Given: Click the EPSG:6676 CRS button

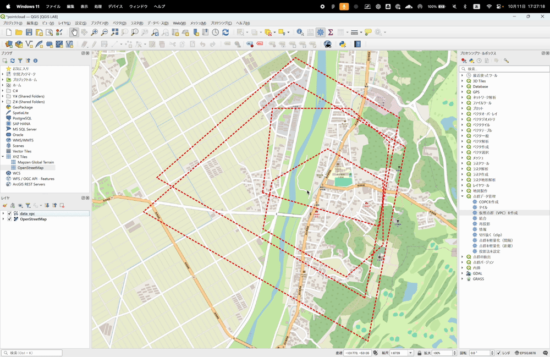Looking at the screenshot, I should pos(525,353).
